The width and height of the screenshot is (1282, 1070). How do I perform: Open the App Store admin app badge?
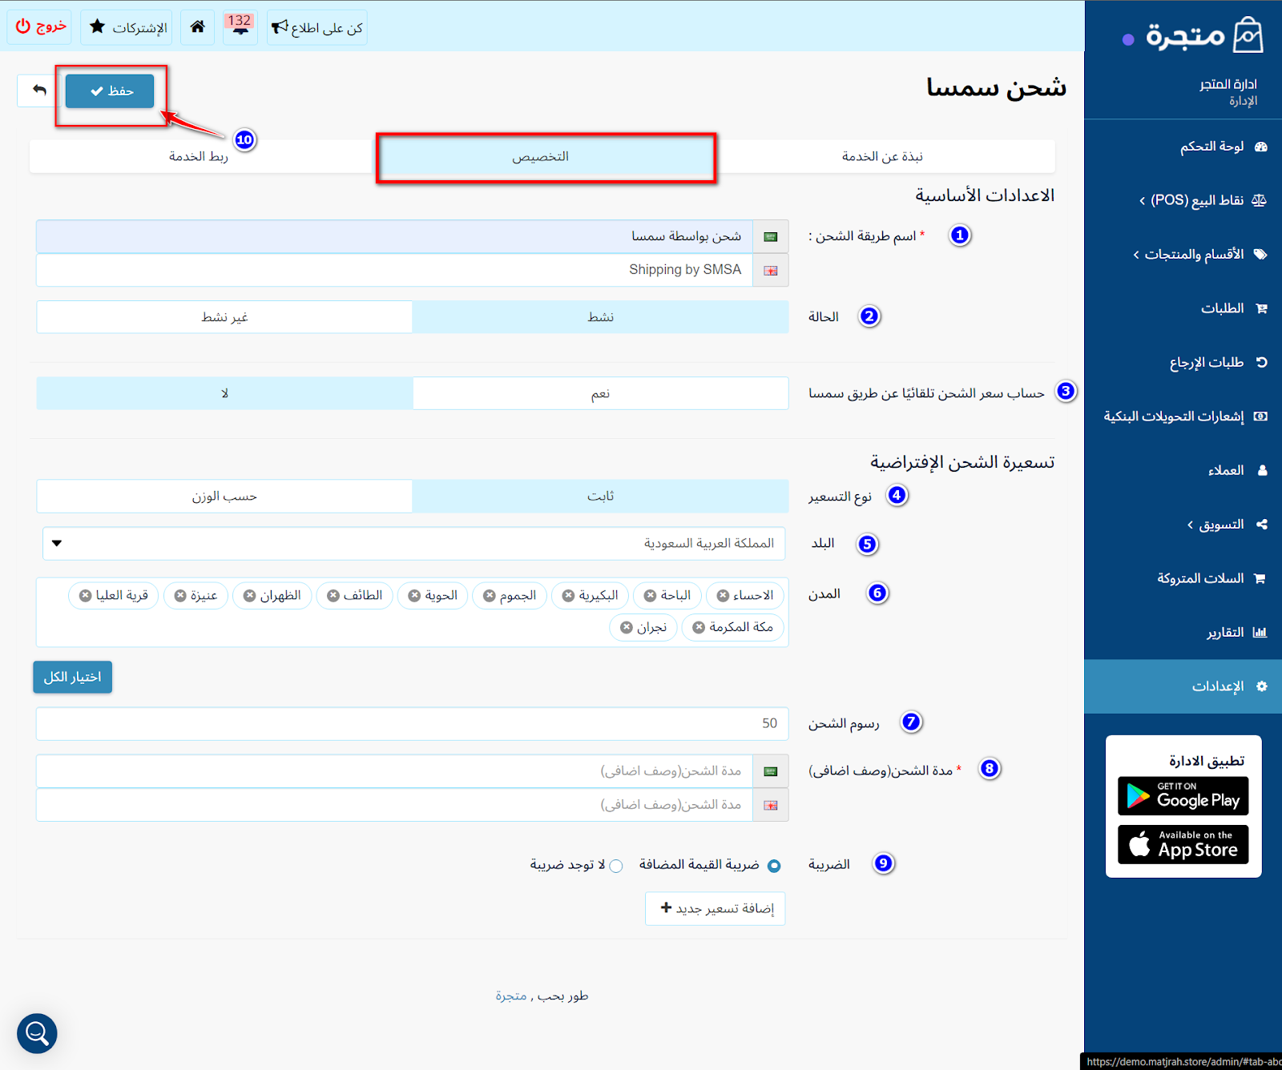tap(1183, 845)
